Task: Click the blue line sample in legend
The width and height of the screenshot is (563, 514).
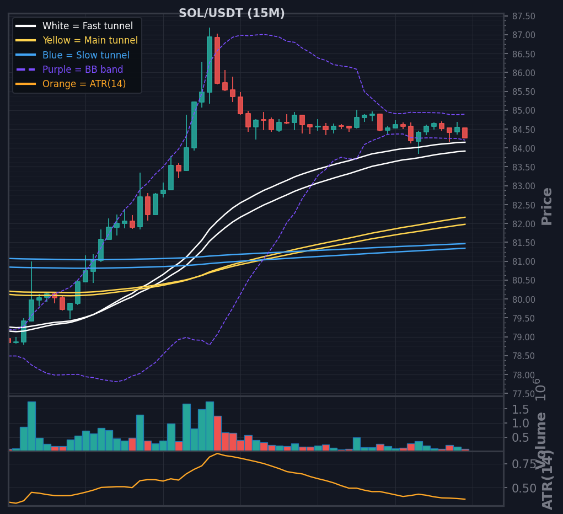Action: click(25, 55)
